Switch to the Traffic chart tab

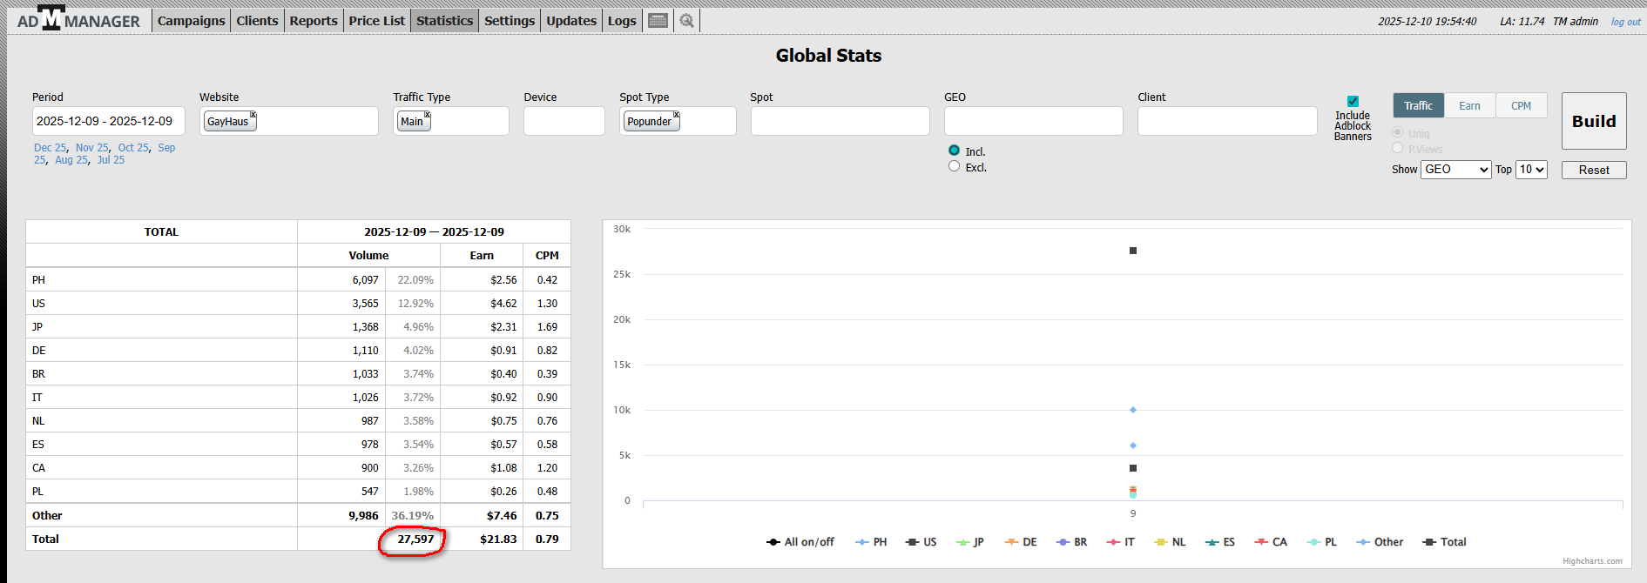point(1418,105)
